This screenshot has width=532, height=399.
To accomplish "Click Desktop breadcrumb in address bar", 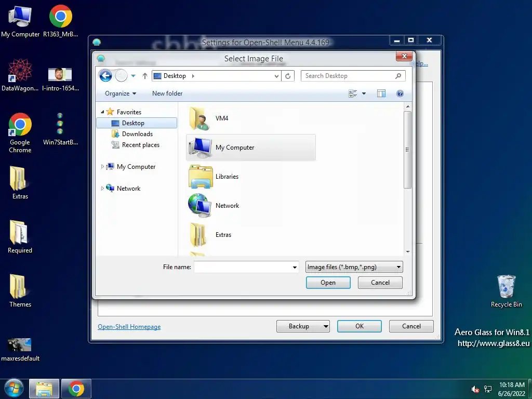I will (175, 76).
